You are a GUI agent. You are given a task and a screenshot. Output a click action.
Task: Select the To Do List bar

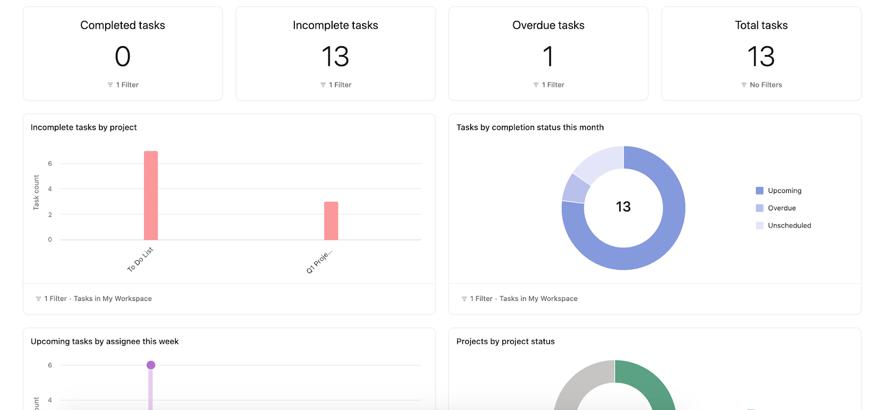pos(151,195)
